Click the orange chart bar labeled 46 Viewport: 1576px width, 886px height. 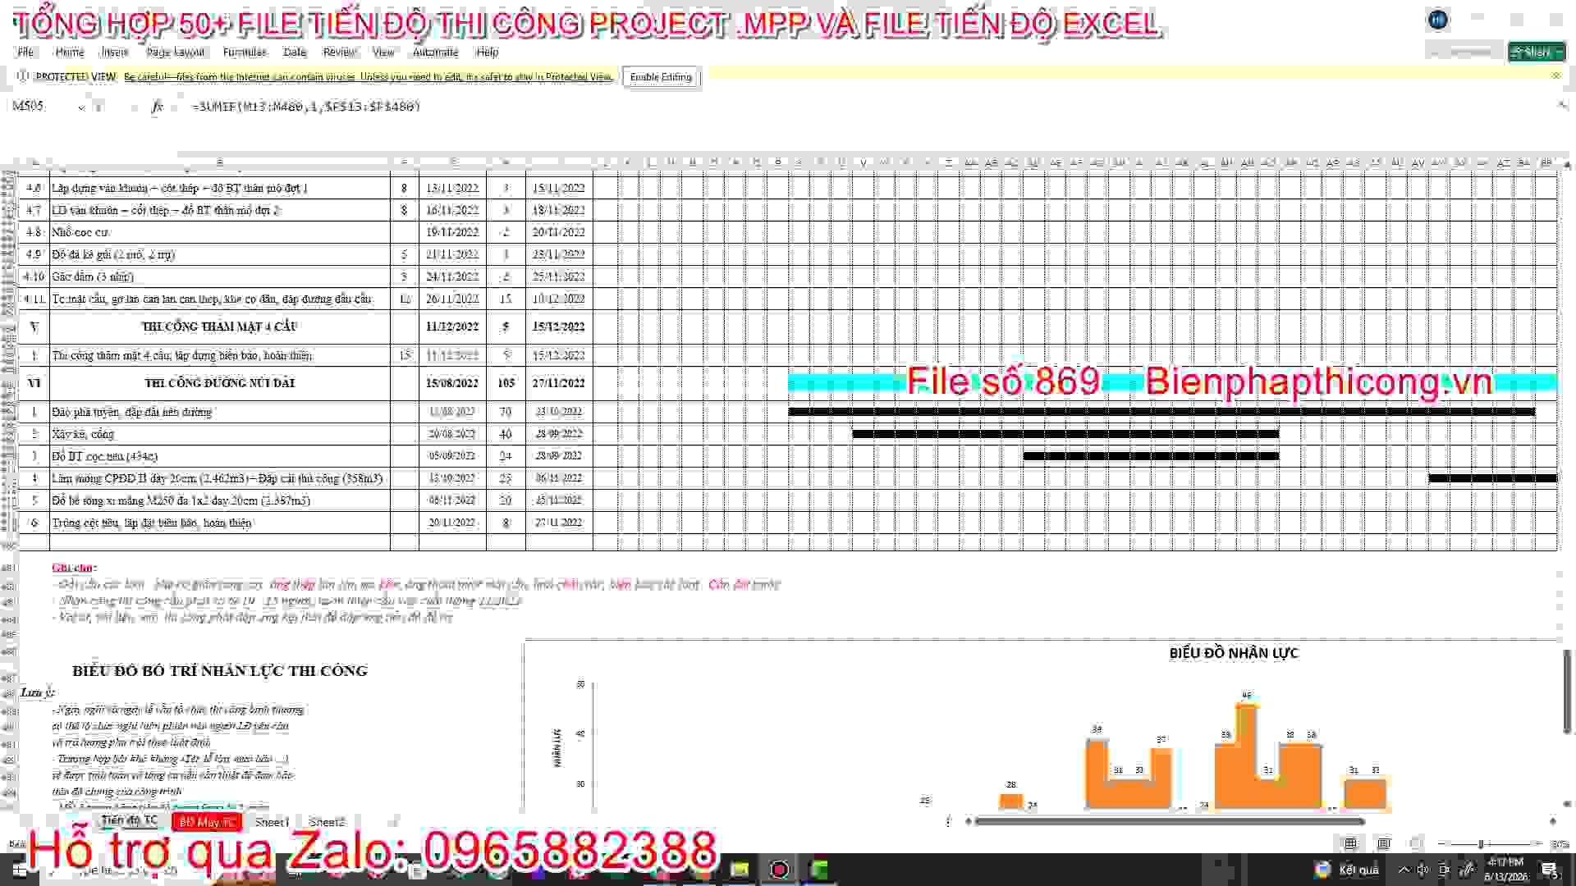coord(1247,755)
